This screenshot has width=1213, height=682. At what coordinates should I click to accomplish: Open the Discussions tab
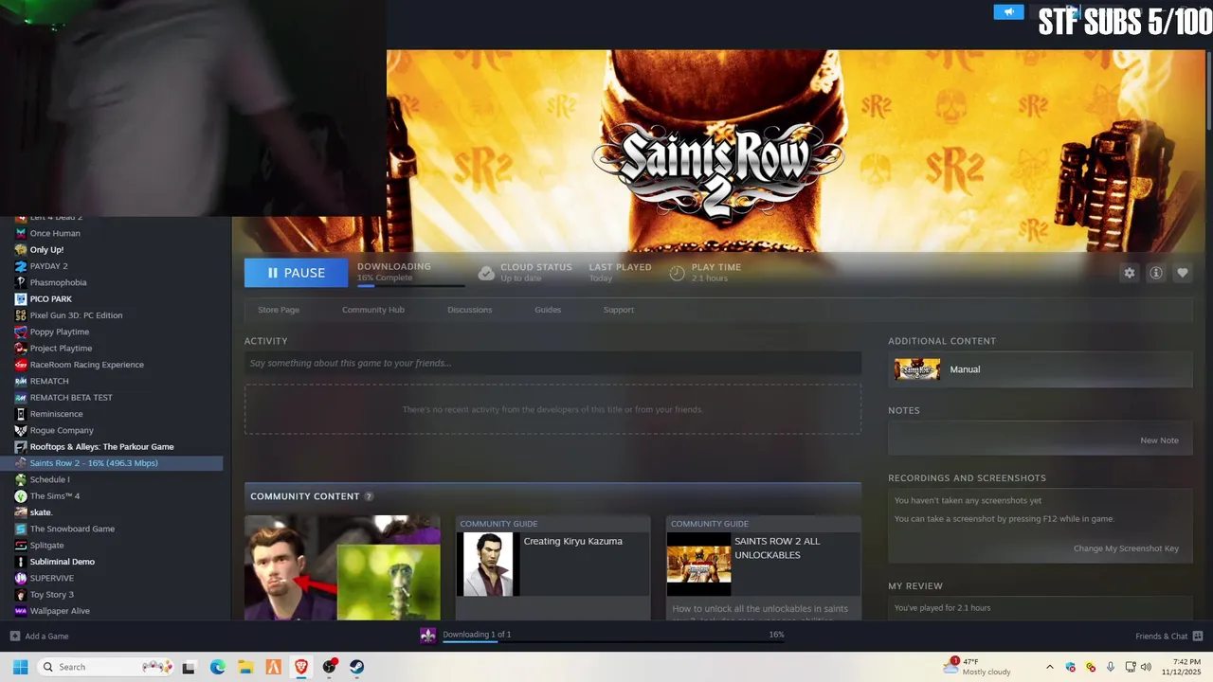point(470,310)
